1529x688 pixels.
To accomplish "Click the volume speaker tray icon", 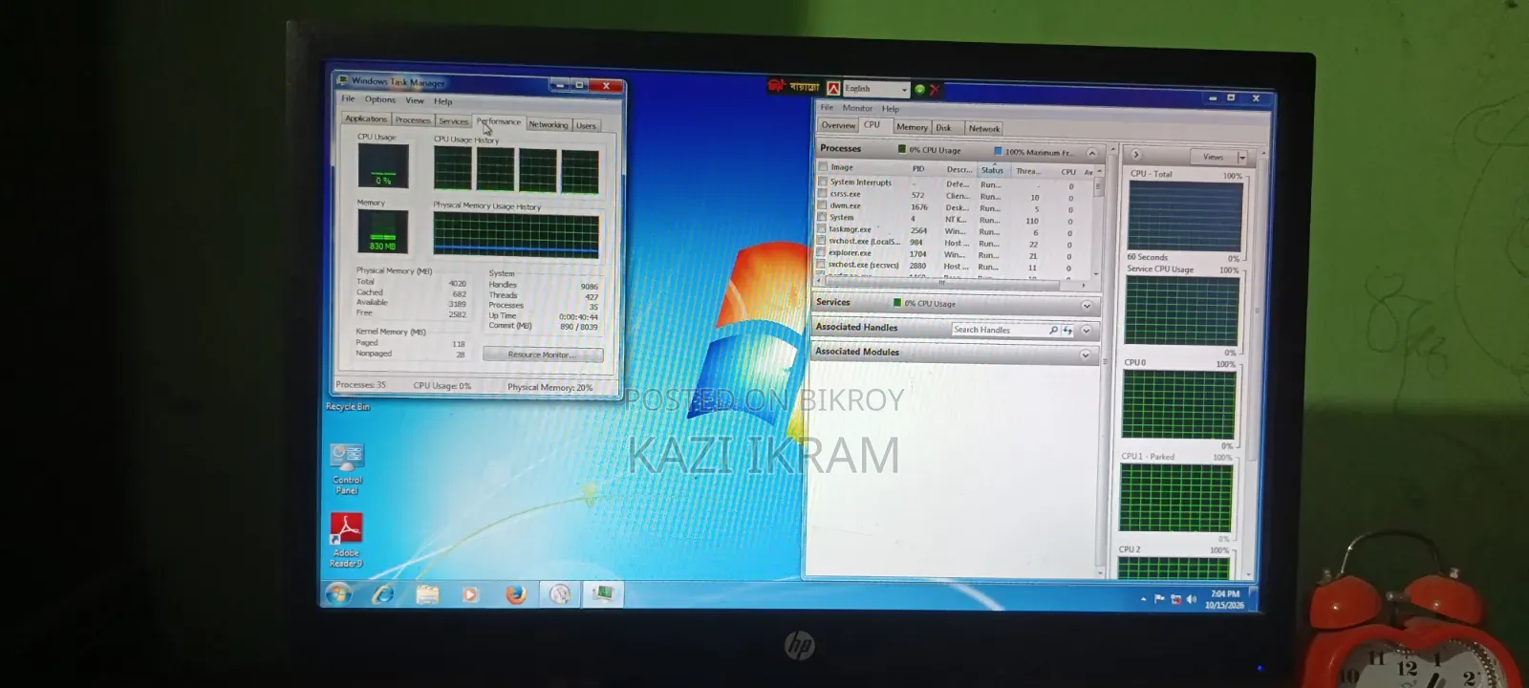I will point(1191,599).
